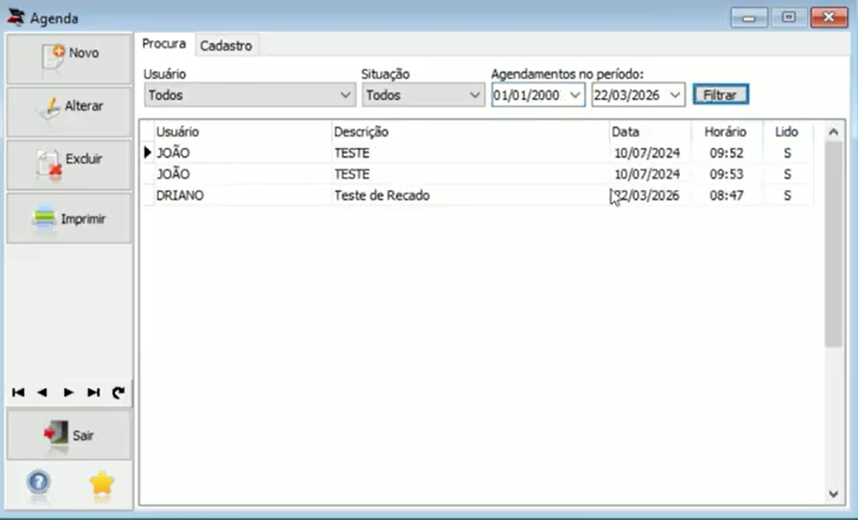
Task: Click the Horário column header
Action: click(726, 131)
